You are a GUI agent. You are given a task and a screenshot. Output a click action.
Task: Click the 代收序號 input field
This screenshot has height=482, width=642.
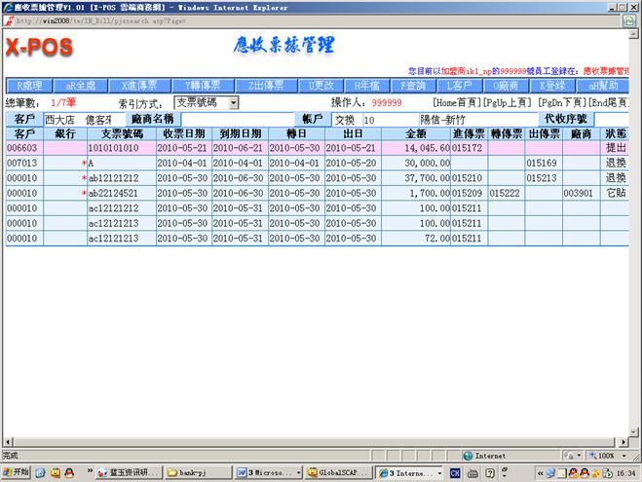[x=614, y=119]
